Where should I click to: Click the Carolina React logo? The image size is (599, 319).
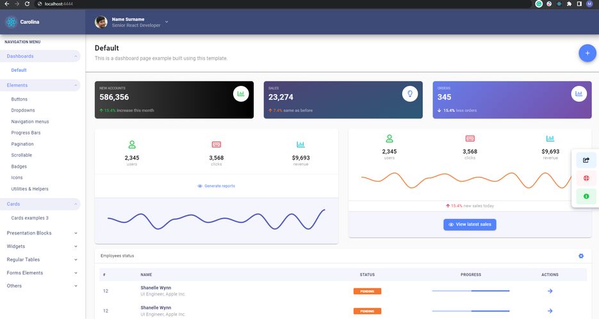pyautogui.click(x=11, y=22)
